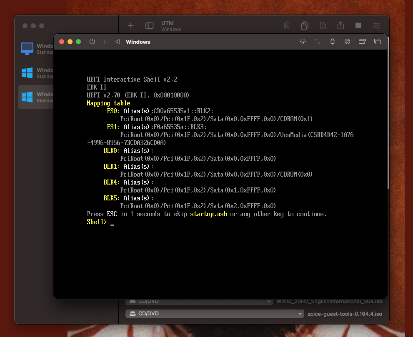Click the Windows title in VM toolbar

(x=138, y=42)
